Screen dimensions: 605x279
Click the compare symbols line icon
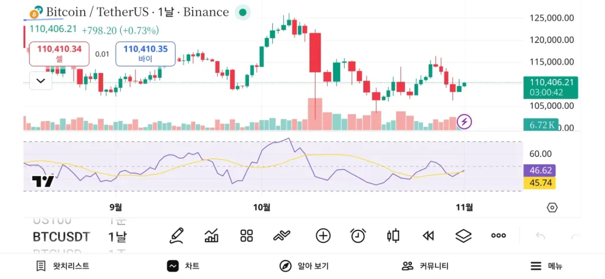pos(282,235)
